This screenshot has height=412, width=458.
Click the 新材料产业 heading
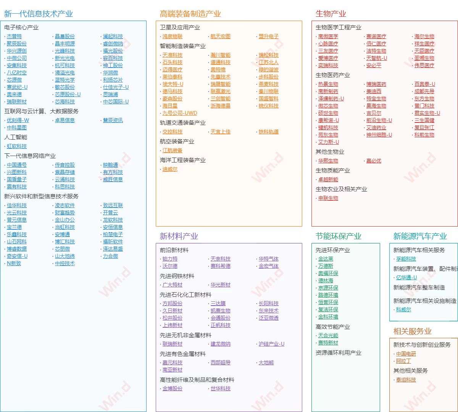pos(179,237)
